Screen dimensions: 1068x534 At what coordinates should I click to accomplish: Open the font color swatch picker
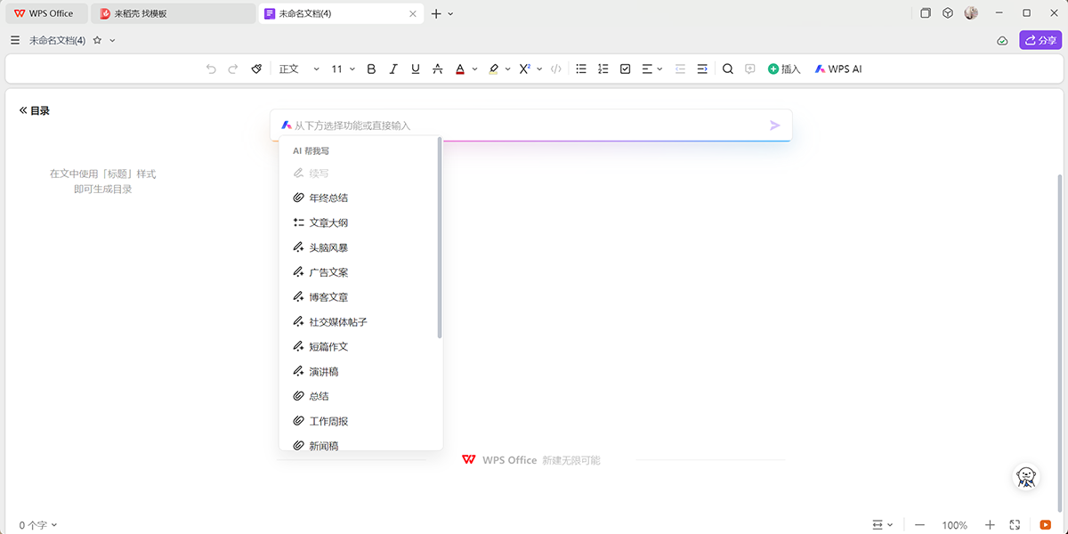tap(459, 69)
